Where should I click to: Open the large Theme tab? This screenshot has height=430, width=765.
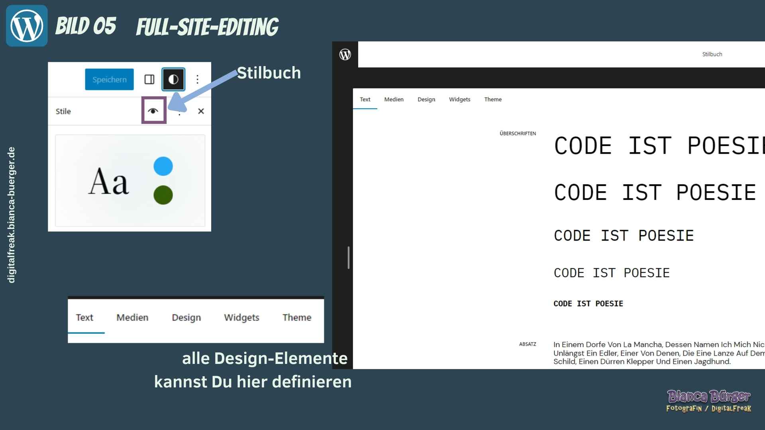point(296,317)
